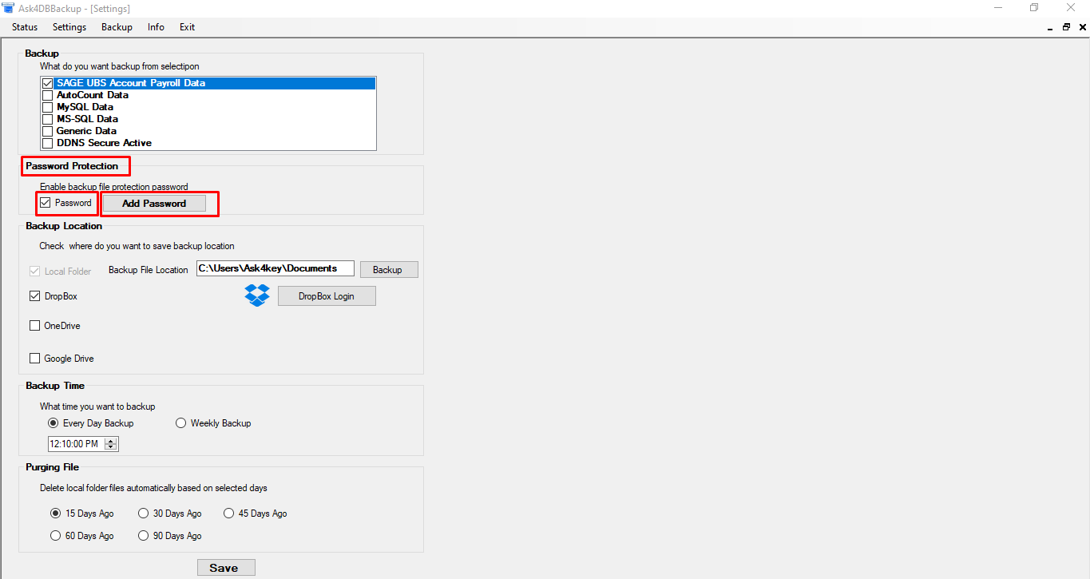Viewport: 1090px width, 579px height.
Task: Minimize the Ask4DBBackup main window
Action: (997, 8)
